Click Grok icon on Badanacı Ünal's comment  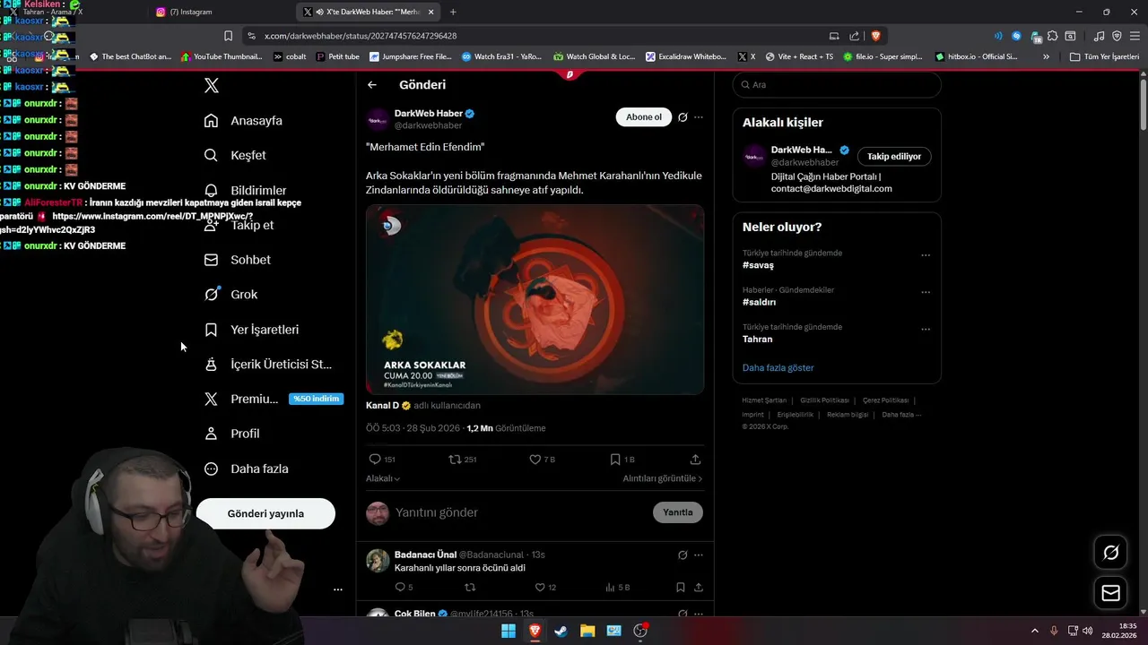(683, 555)
